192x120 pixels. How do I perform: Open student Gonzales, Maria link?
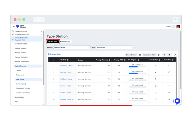coord(67,66)
